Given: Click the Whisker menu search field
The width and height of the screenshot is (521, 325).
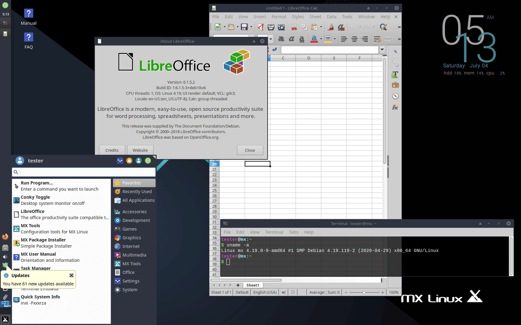Looking at the screenshot, I should 84,172.
